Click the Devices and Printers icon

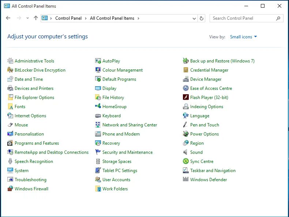(10, 88)
